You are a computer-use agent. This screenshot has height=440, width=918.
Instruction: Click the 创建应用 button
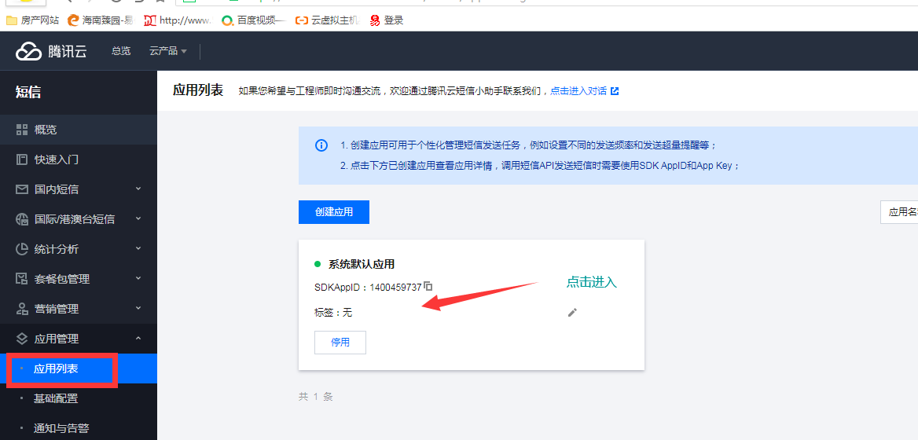pyautogui.click(x=334, y=212)
